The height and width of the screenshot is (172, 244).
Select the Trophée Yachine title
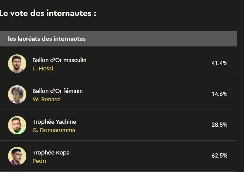[x=54, y=122]
